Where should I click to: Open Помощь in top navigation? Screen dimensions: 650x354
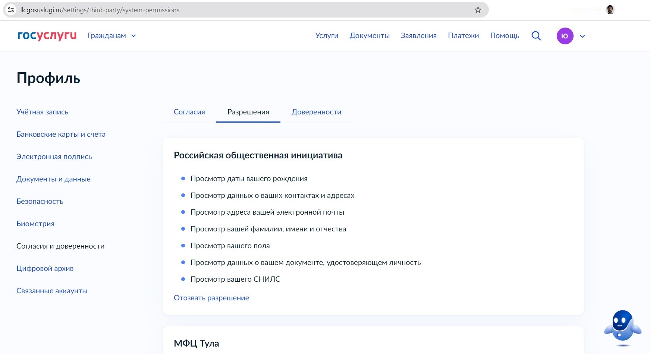click(505, 36)
